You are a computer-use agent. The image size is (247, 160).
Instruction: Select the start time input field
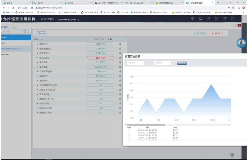pyautogui.click(x=134, y=63)
